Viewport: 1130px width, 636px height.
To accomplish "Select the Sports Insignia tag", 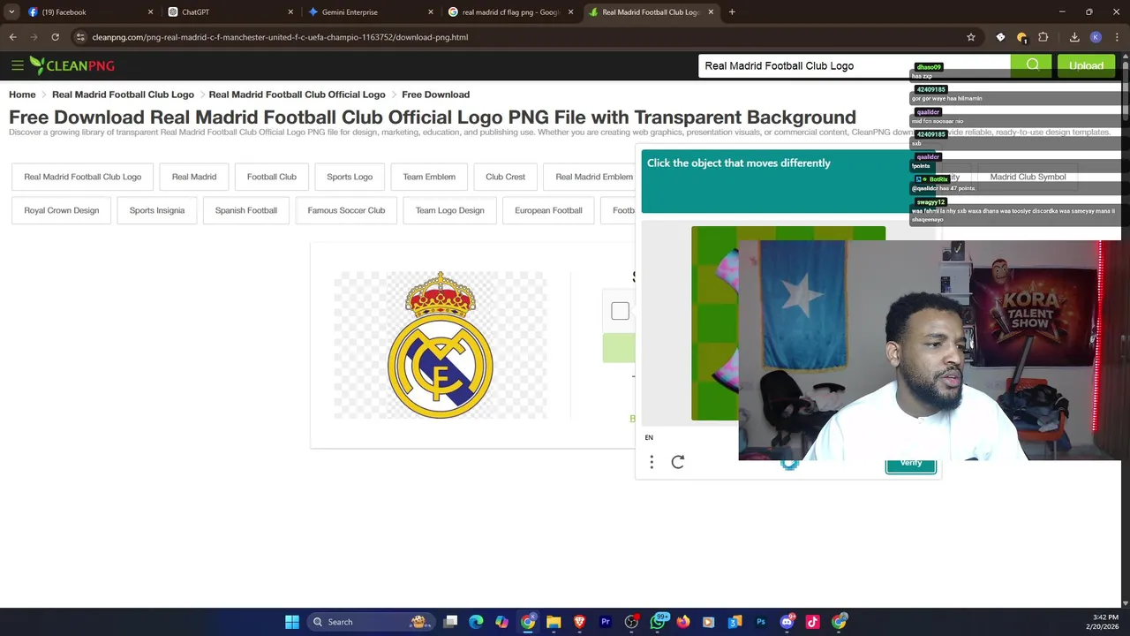I will pyautogui.click(x=157, y=210).
